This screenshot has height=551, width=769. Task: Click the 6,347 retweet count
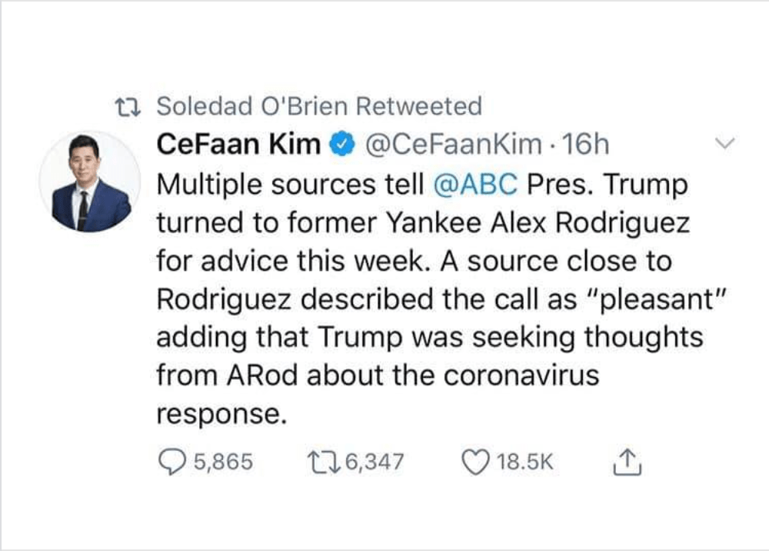tap(375, 462)
